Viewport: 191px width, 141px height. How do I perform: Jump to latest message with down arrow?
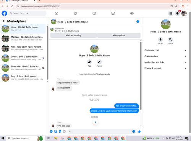click(x=95, y=122)
